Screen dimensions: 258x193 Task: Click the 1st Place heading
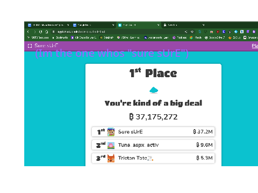153,73
